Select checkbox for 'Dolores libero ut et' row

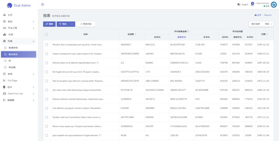pyautogui.click(x=47, y=63)
